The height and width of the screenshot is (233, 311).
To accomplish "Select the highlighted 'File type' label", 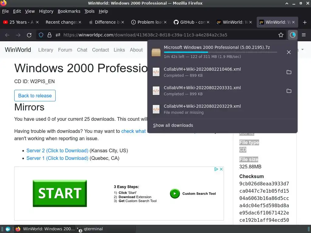I will (x=249, y=143).
